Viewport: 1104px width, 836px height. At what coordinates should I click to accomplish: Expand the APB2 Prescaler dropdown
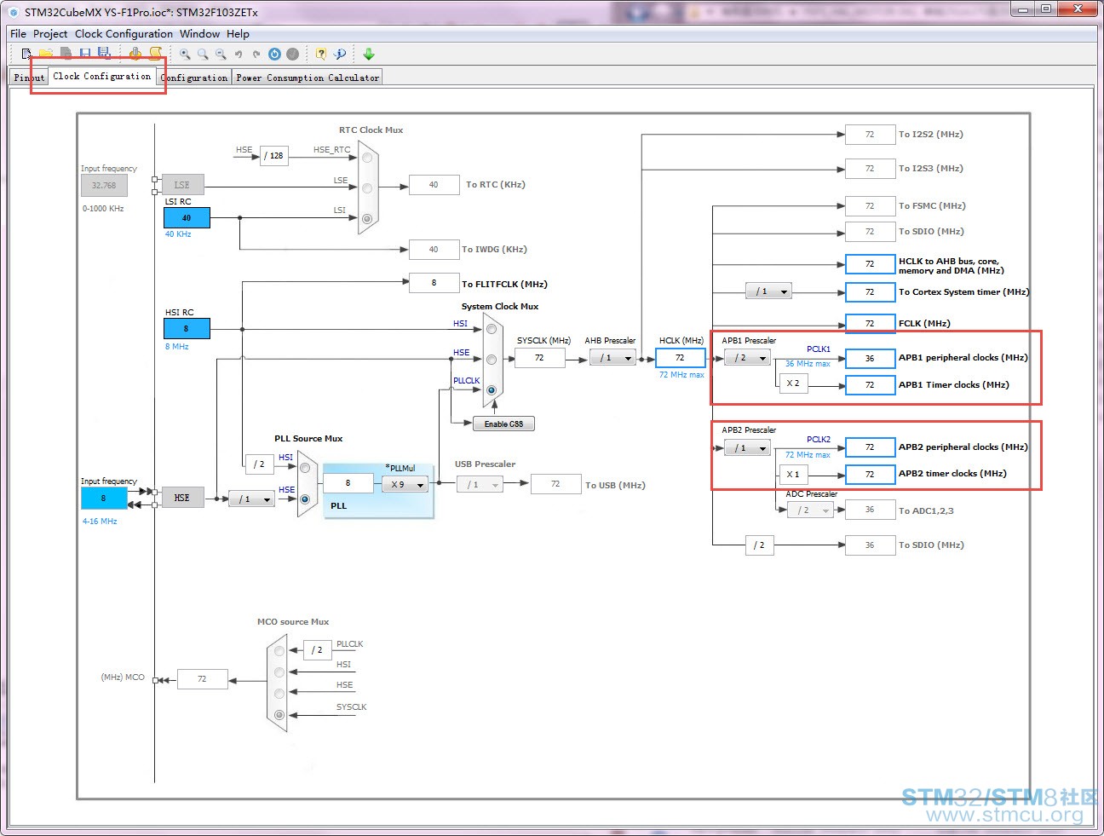tap(747, 447)
